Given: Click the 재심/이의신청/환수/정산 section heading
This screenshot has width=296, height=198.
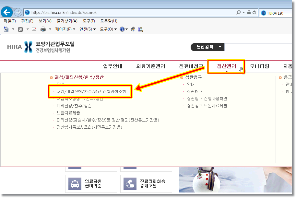Looking at the screenshot, I should 79,77.
